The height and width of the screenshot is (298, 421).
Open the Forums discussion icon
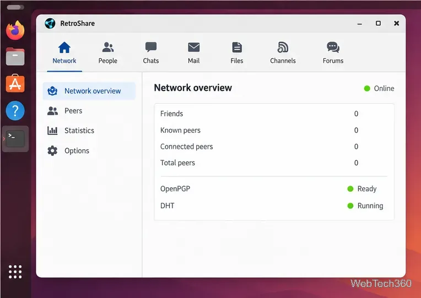[x=333, y=47]
